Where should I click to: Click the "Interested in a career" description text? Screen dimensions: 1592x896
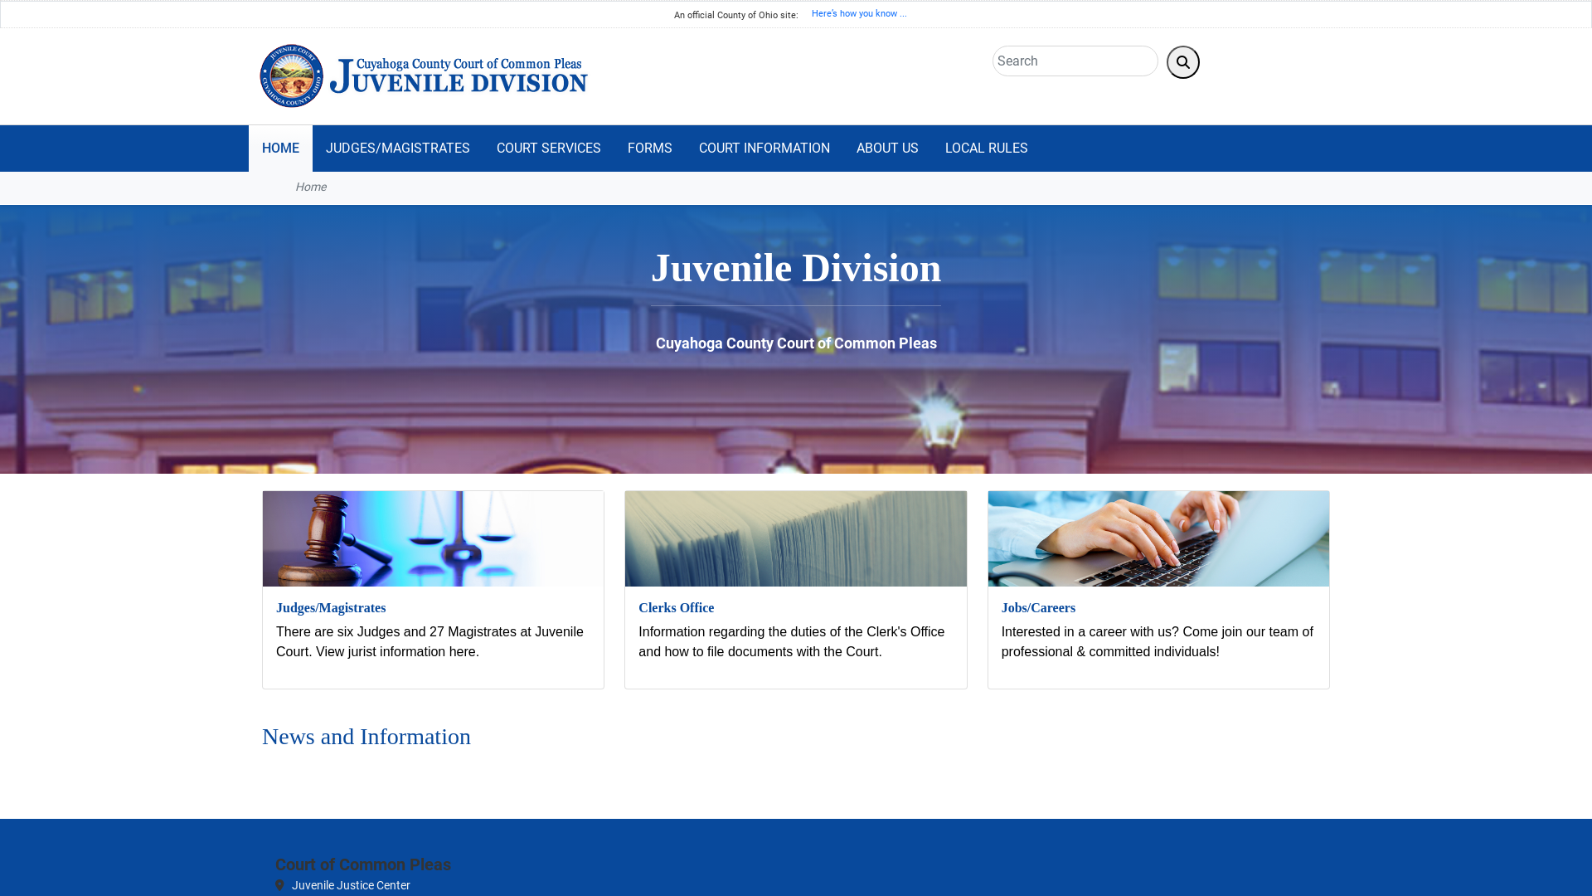pos(1157,642)
